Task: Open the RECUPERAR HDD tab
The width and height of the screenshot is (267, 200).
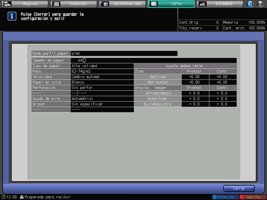Action: 122,4
